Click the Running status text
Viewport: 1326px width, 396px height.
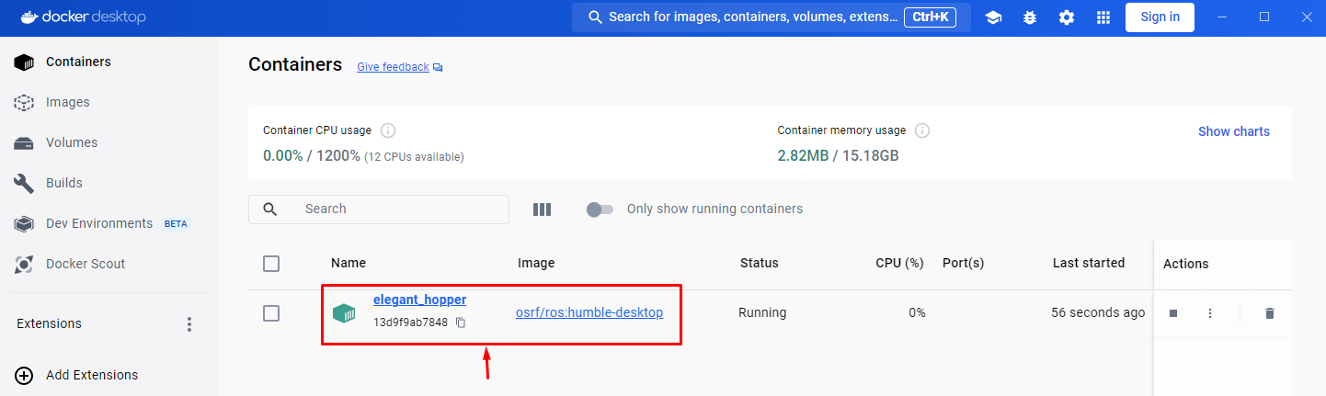pyautogui.click(x=762, y=312)
